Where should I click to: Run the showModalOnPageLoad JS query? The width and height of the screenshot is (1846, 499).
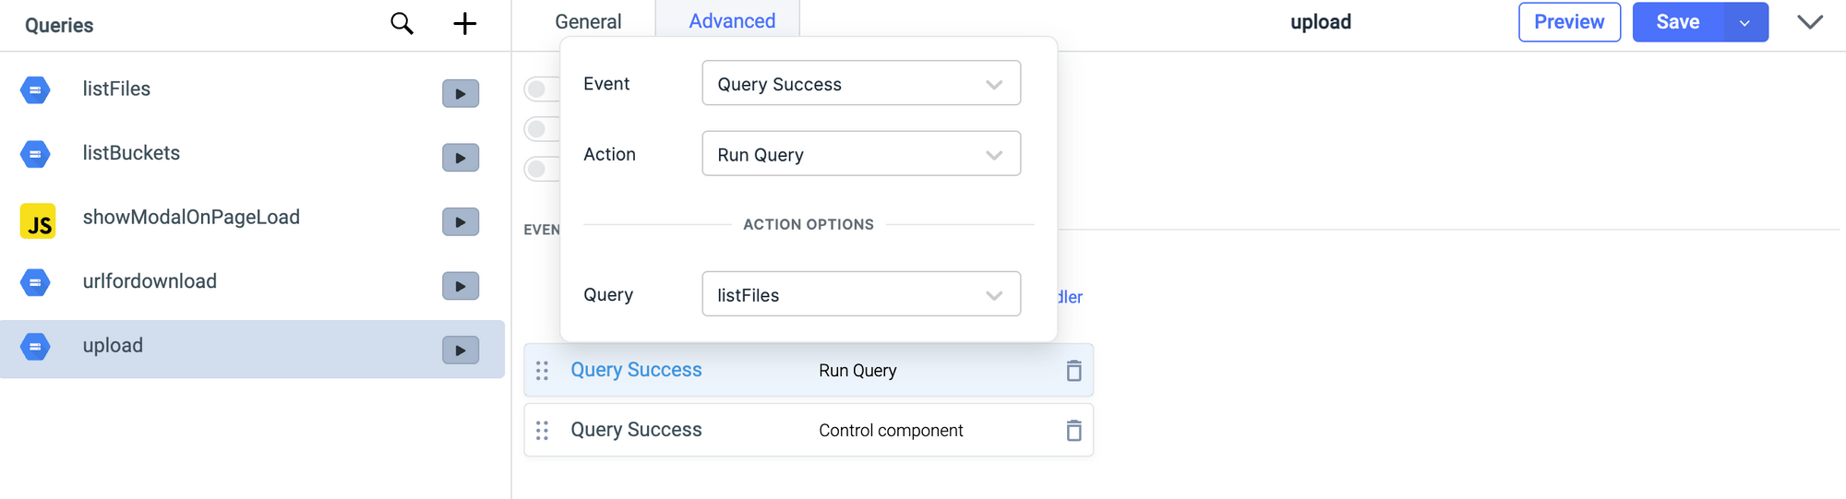pyautogui.click(x=460, y=222)
